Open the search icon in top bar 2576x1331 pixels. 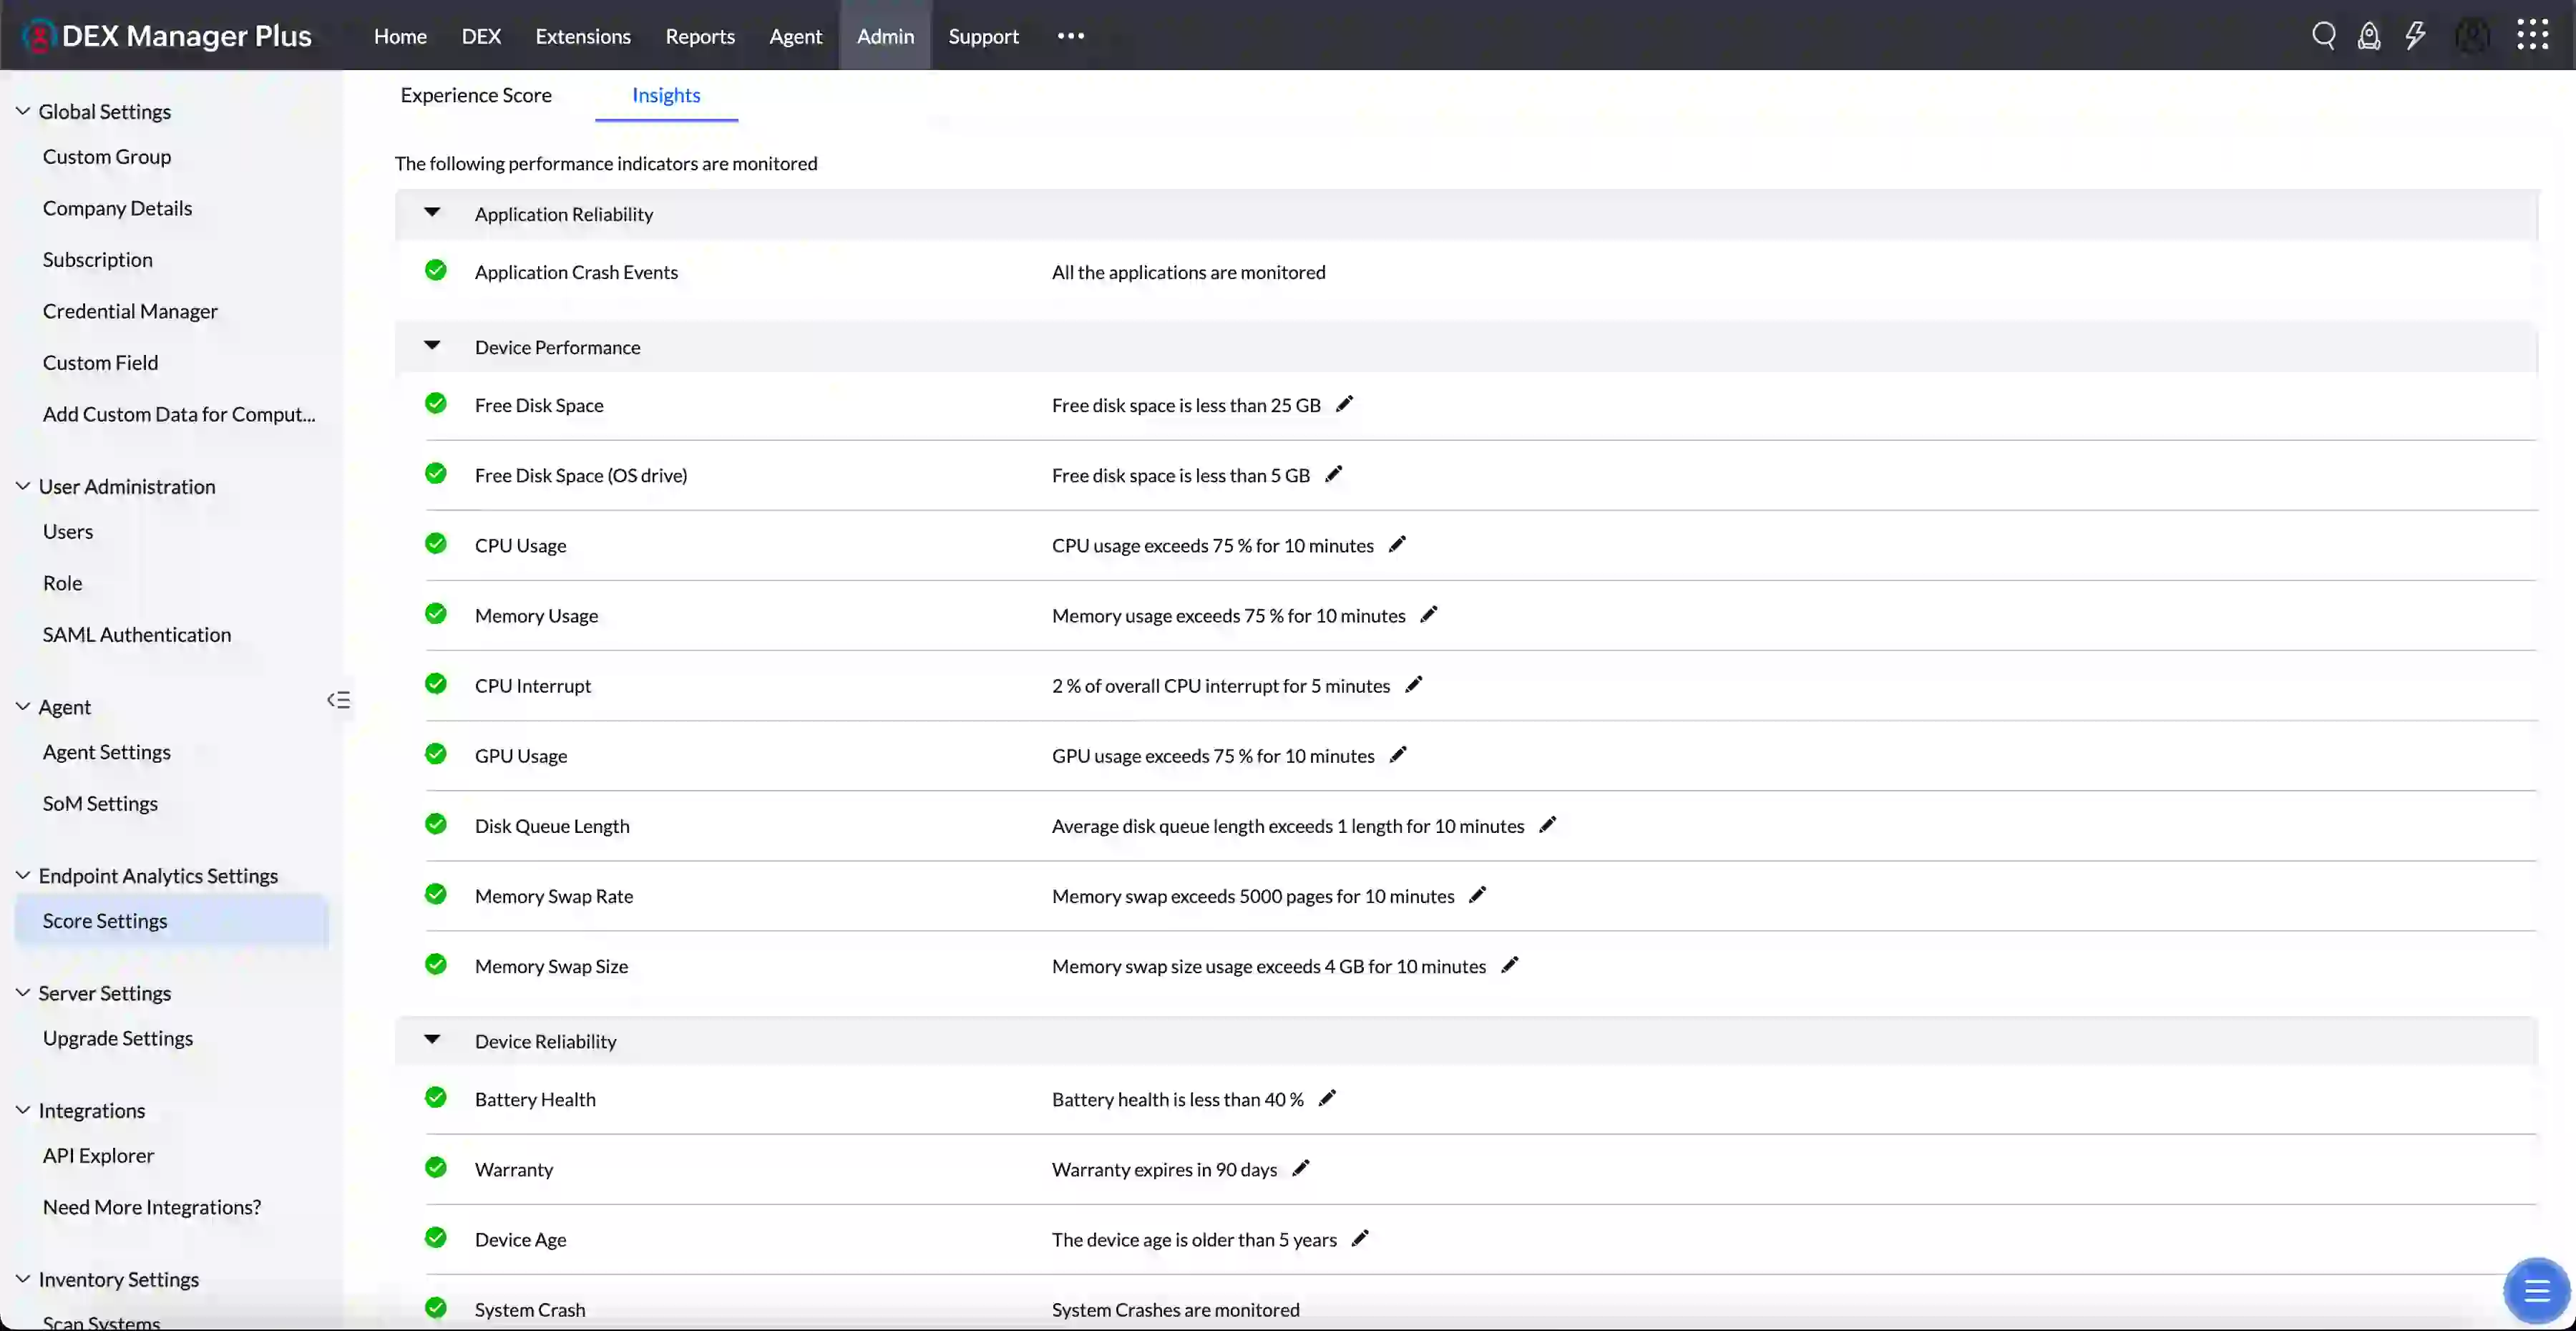pyautogui.click(x=2324, y=35)
